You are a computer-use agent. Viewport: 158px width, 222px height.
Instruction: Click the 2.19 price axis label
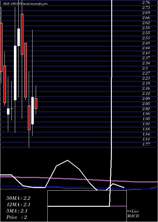coord(146,83)
